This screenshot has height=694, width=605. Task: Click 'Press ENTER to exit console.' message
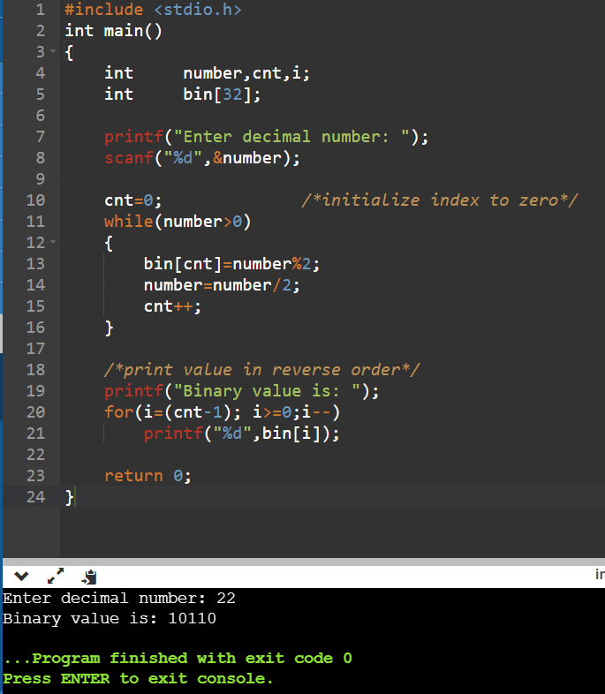138,678
